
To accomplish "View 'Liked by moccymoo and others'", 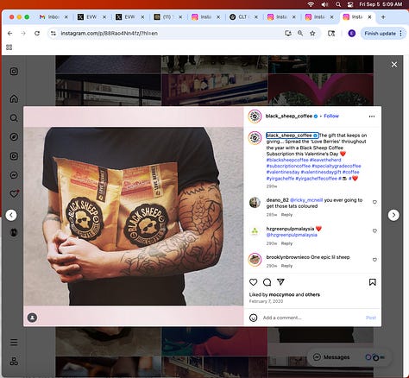I will pos(284,294).
